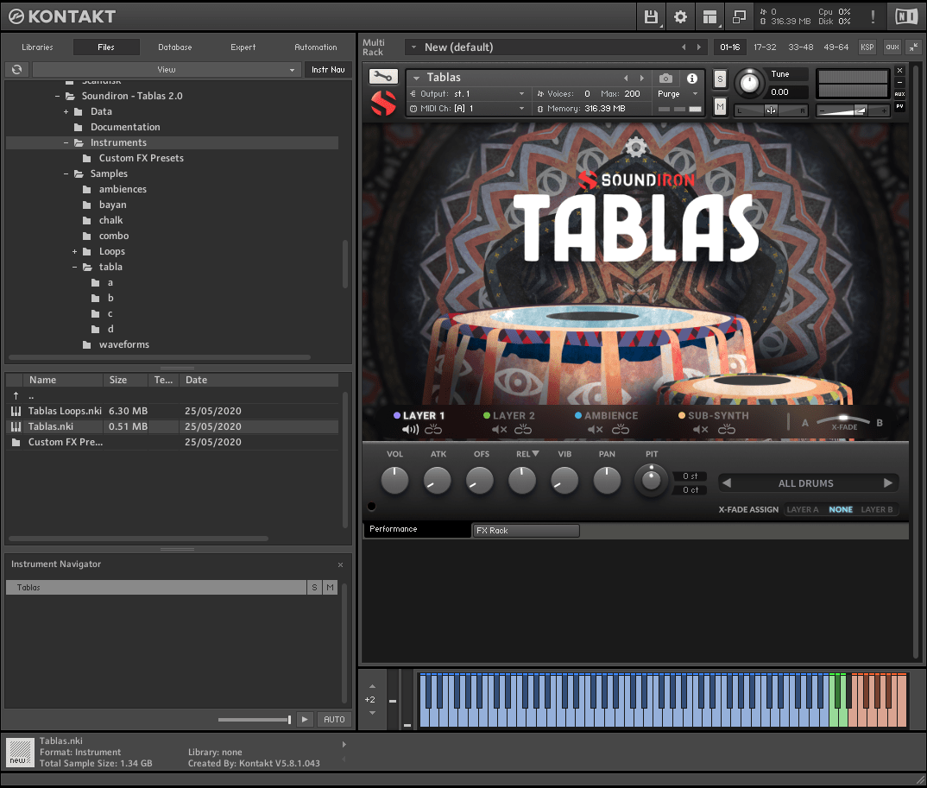Open the Multi Rack preset dropdown arrow
927x788 pixels.
pyautogui.click(x=413, y=47)
